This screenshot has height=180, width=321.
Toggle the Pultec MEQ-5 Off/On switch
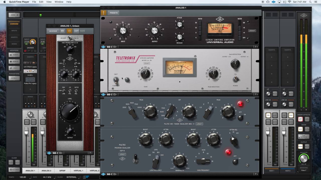tap(240, 117)
